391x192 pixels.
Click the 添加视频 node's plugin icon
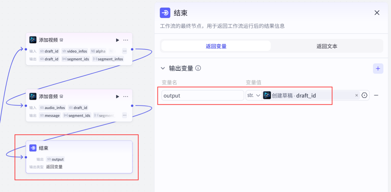click(x=33, y=40)
